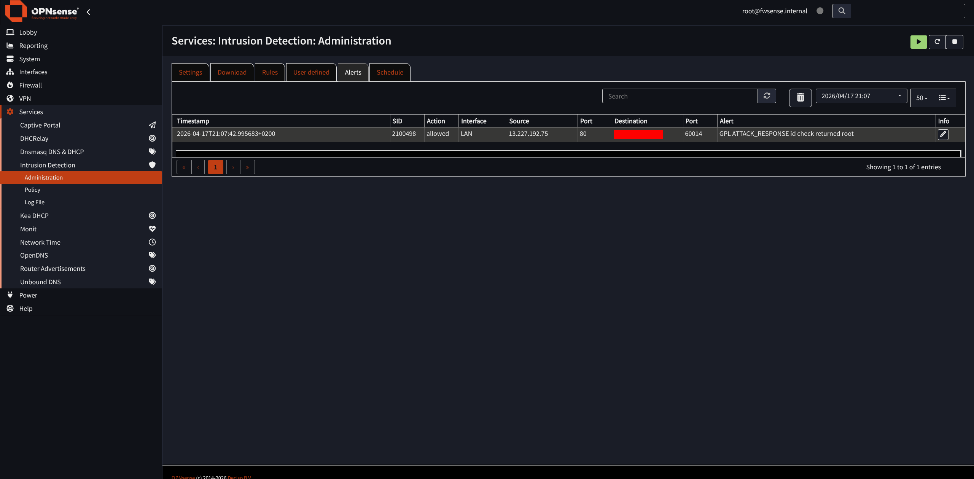Start the intrusion detection service (green play)
This screenshot has height=479, width=974.
(x=918, y=42)
